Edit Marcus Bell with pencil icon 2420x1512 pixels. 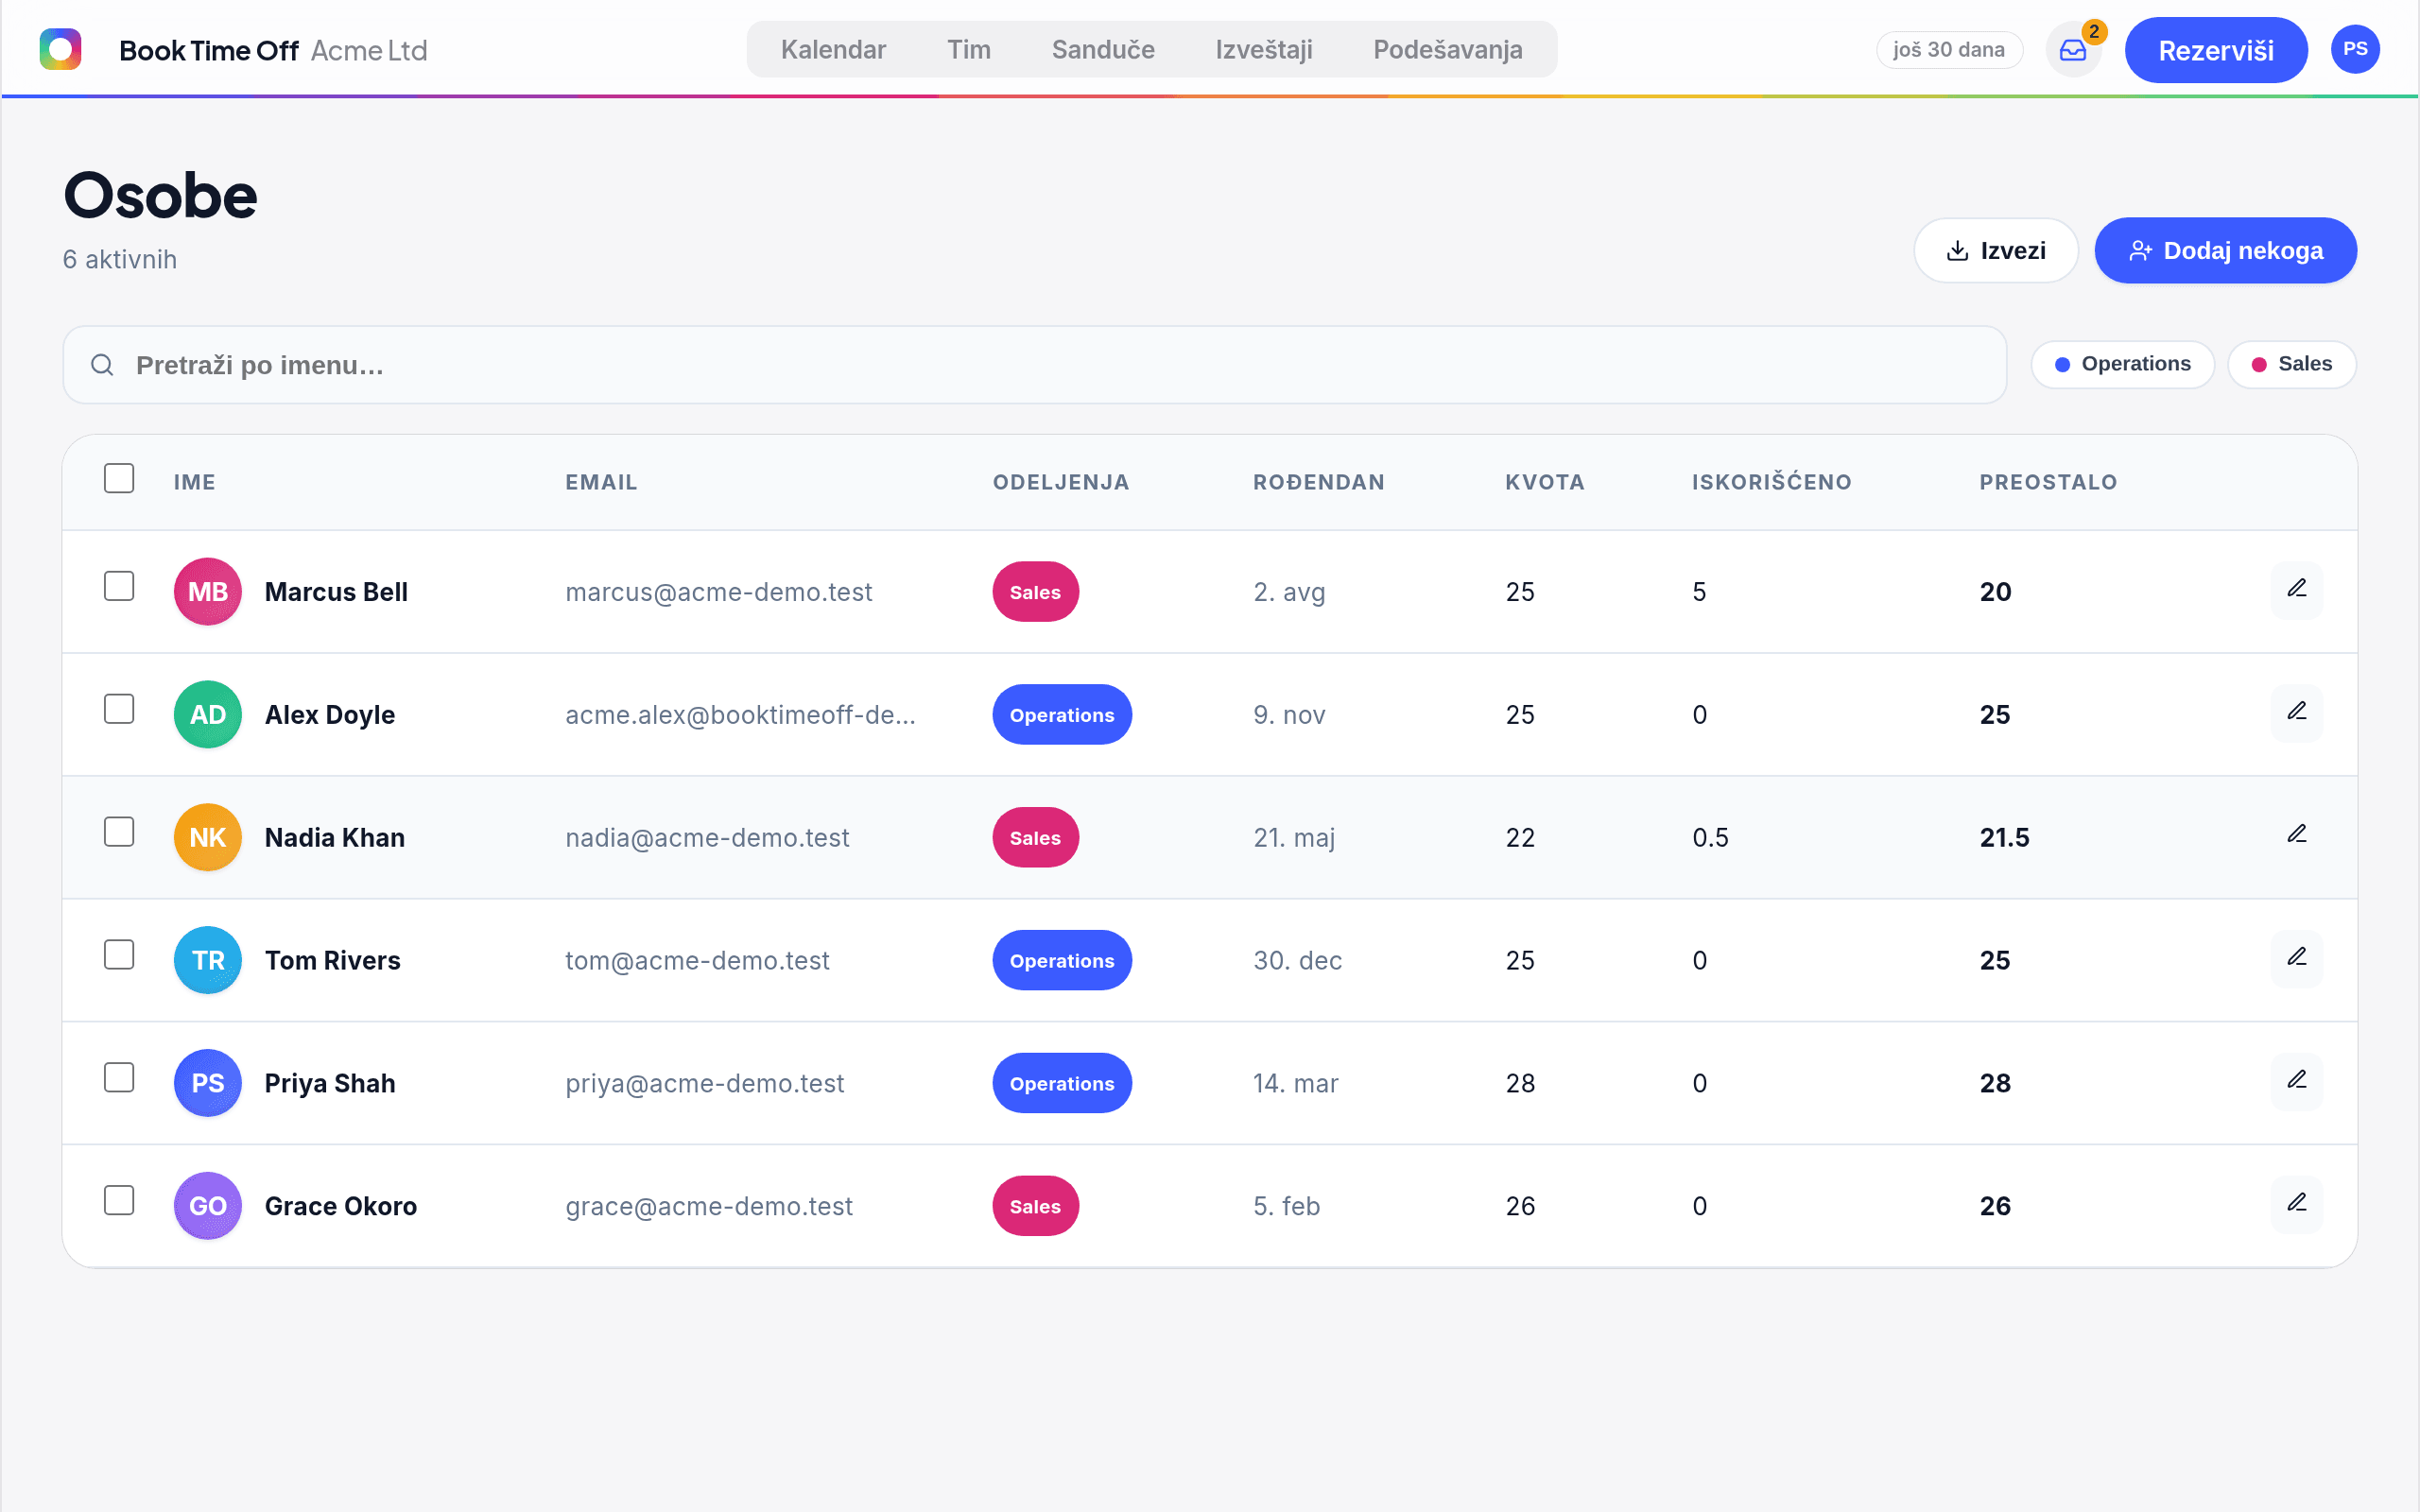[2297, 590]
